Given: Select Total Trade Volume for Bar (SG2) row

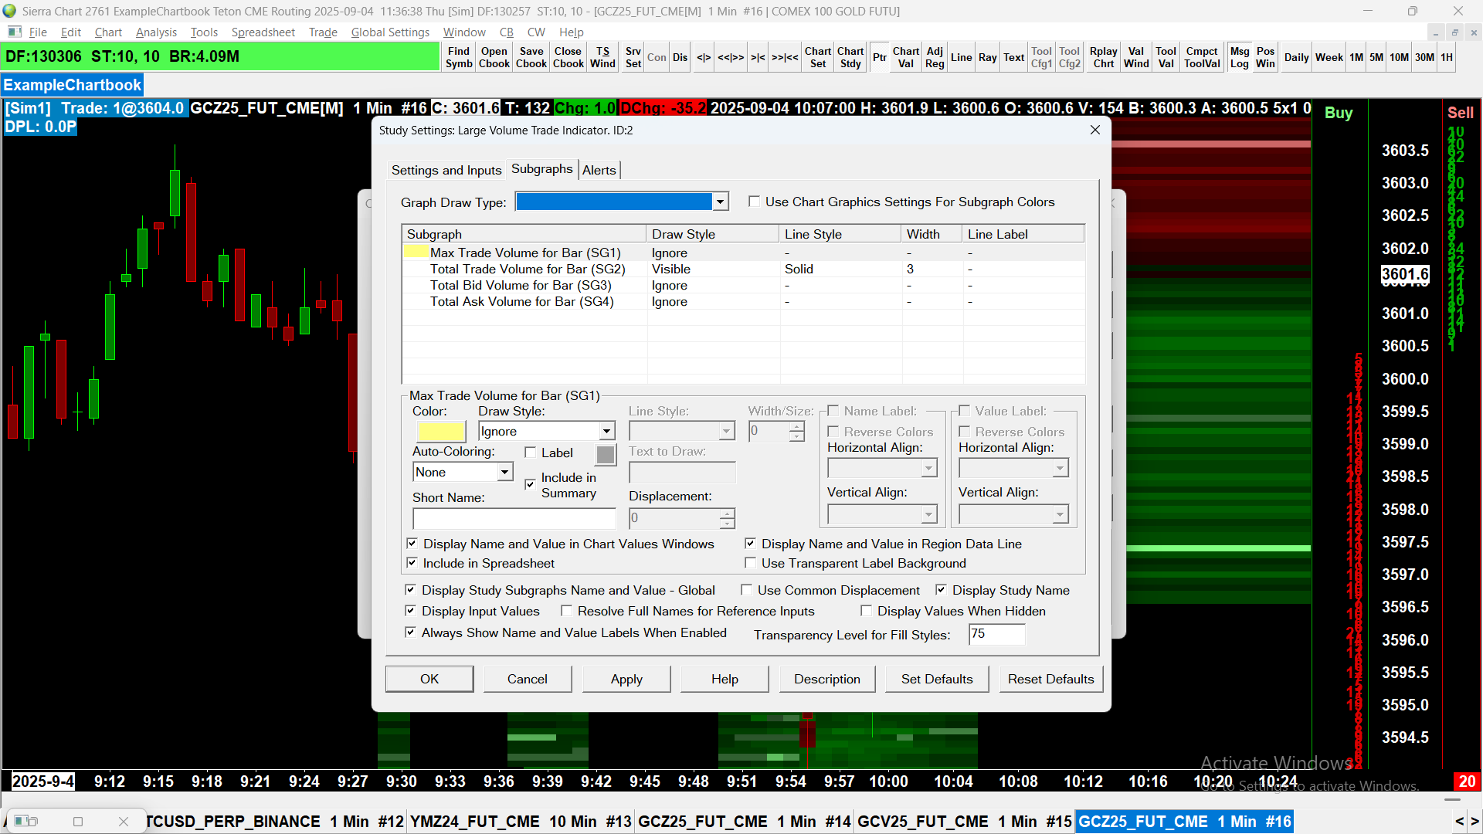Looking at the screenshot, I should [743, 269].
